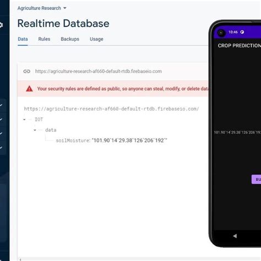Switch to the Data tab

tap(23, 39)
